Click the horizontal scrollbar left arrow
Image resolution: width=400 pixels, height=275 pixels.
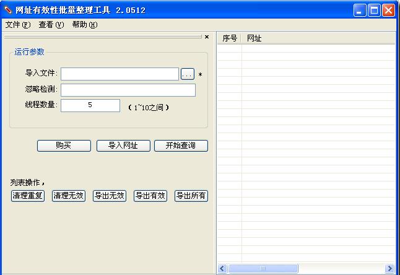coord(222,269)
